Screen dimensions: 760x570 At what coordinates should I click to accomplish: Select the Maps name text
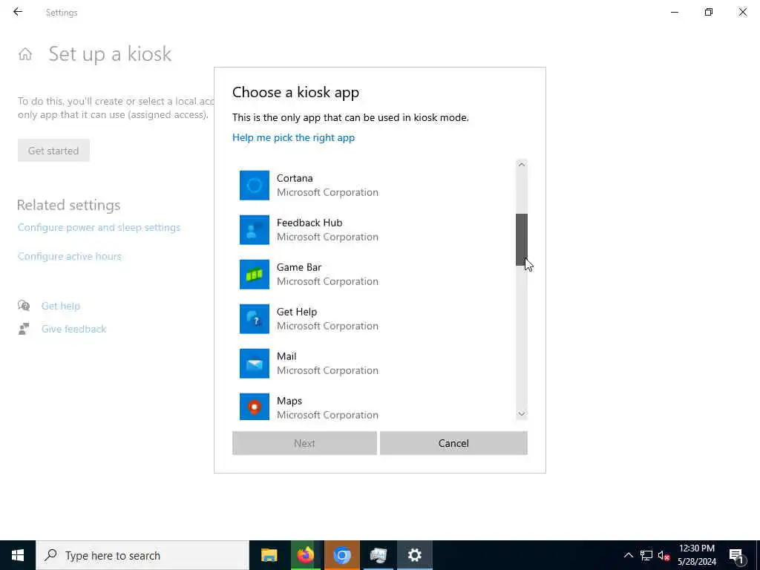[x=289, y=401]
